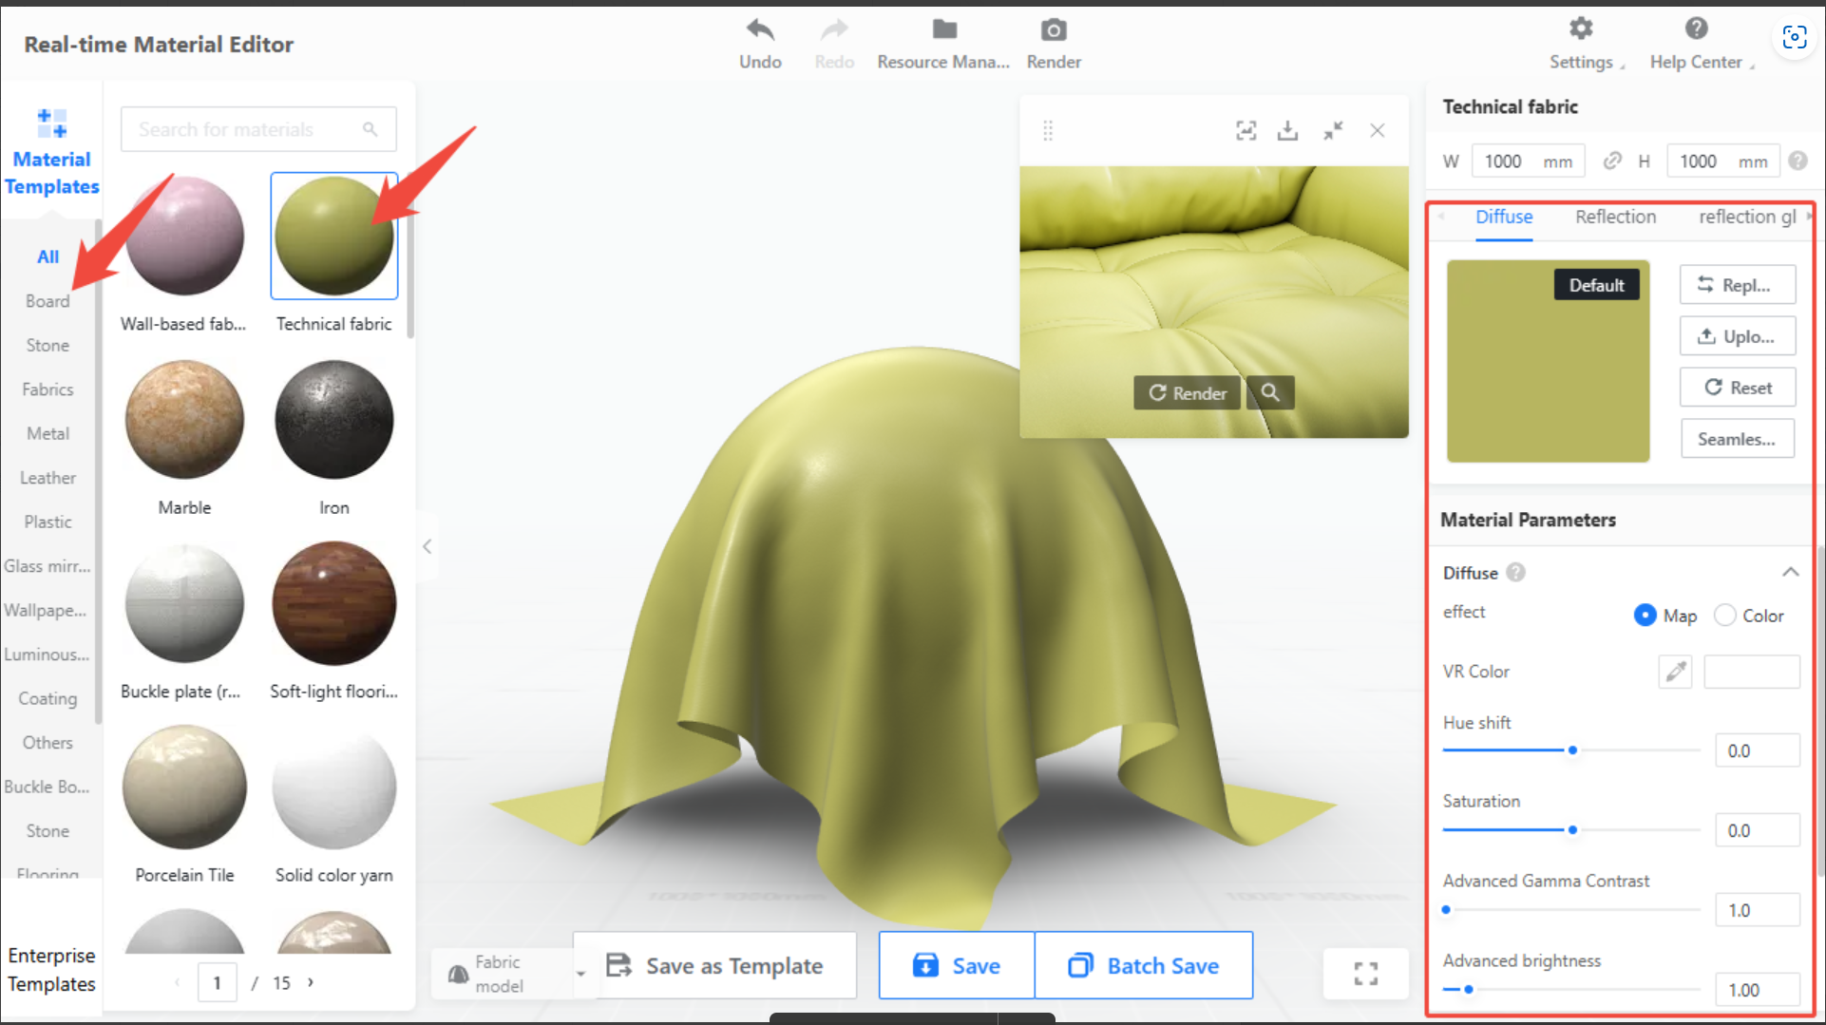The width and height of the screenshot is (1826, 1025).
Task: Click the Advanced Gamma Contrast slider handle
Action: (x=1446, y=910)
